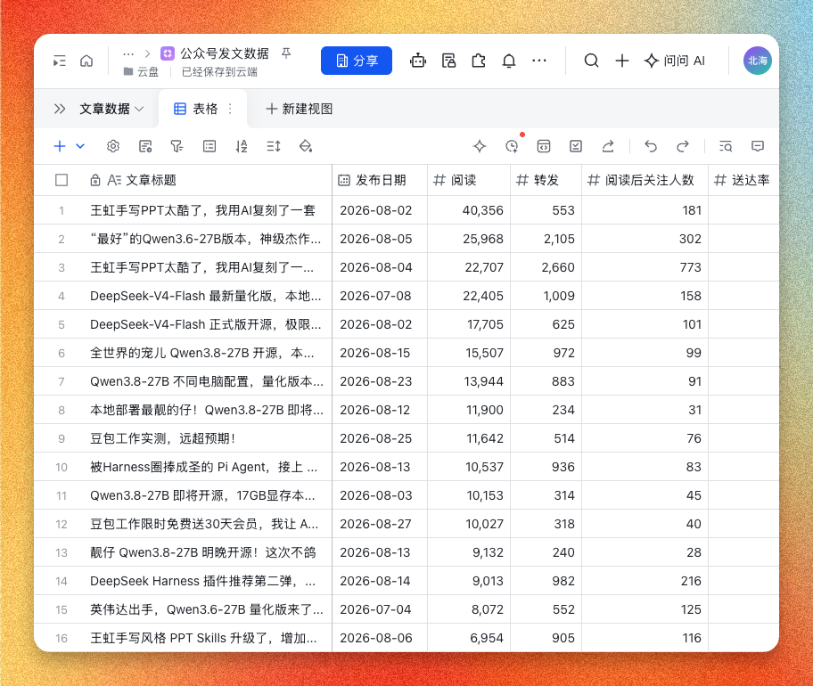Select the 转发 cell 2,660

[x=546, y=267]
